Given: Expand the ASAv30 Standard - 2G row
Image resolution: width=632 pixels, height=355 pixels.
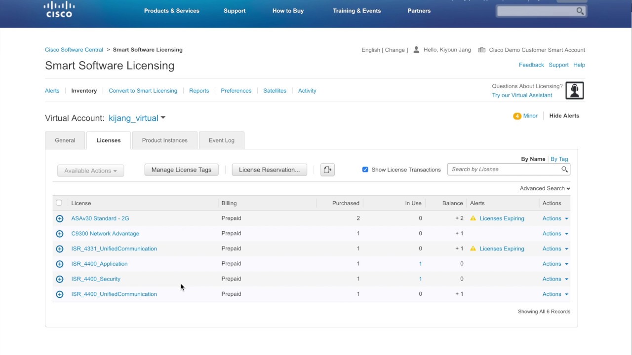Looking at the screenshot, I should (60, 218).
